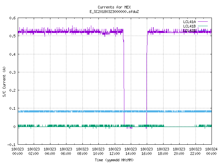Click the x-axis tick 180323 10:00

(98, 151)
